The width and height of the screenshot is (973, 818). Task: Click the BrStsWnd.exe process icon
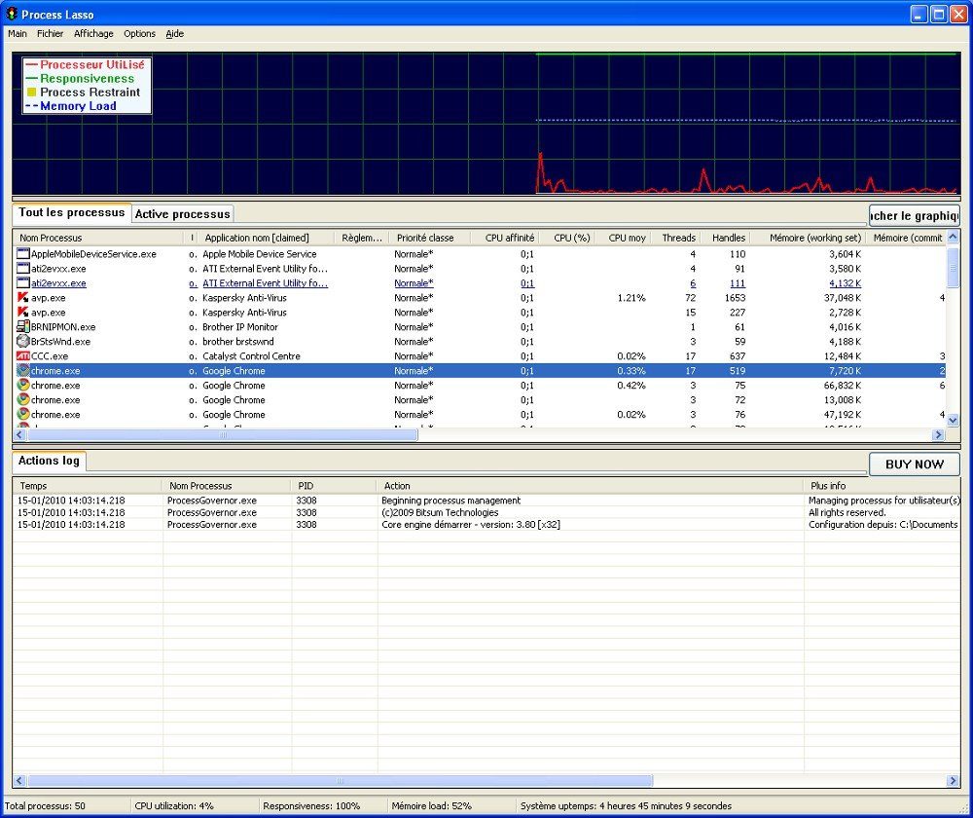pos(23,341)
